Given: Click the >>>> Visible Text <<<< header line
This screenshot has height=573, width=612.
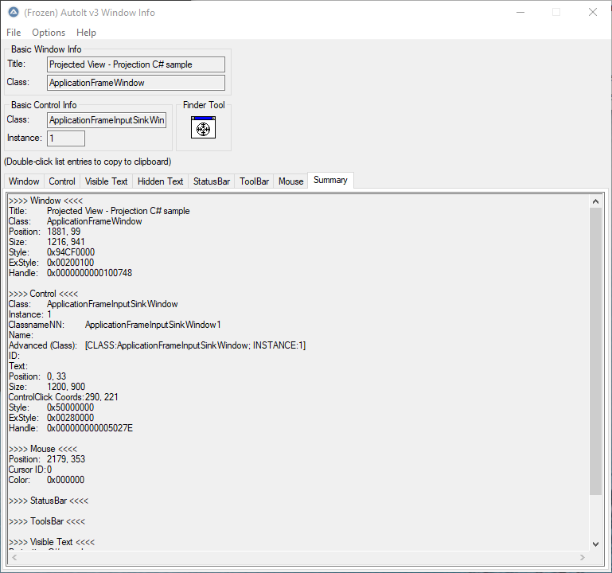Looking at the screenshot, I should pyautogui.click(x=52, y=542).
